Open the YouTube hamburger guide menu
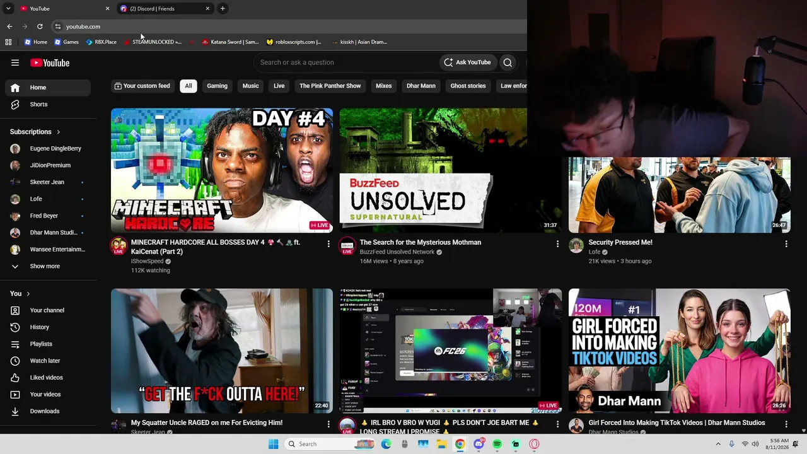807x454 pixels. coord(15,62)
